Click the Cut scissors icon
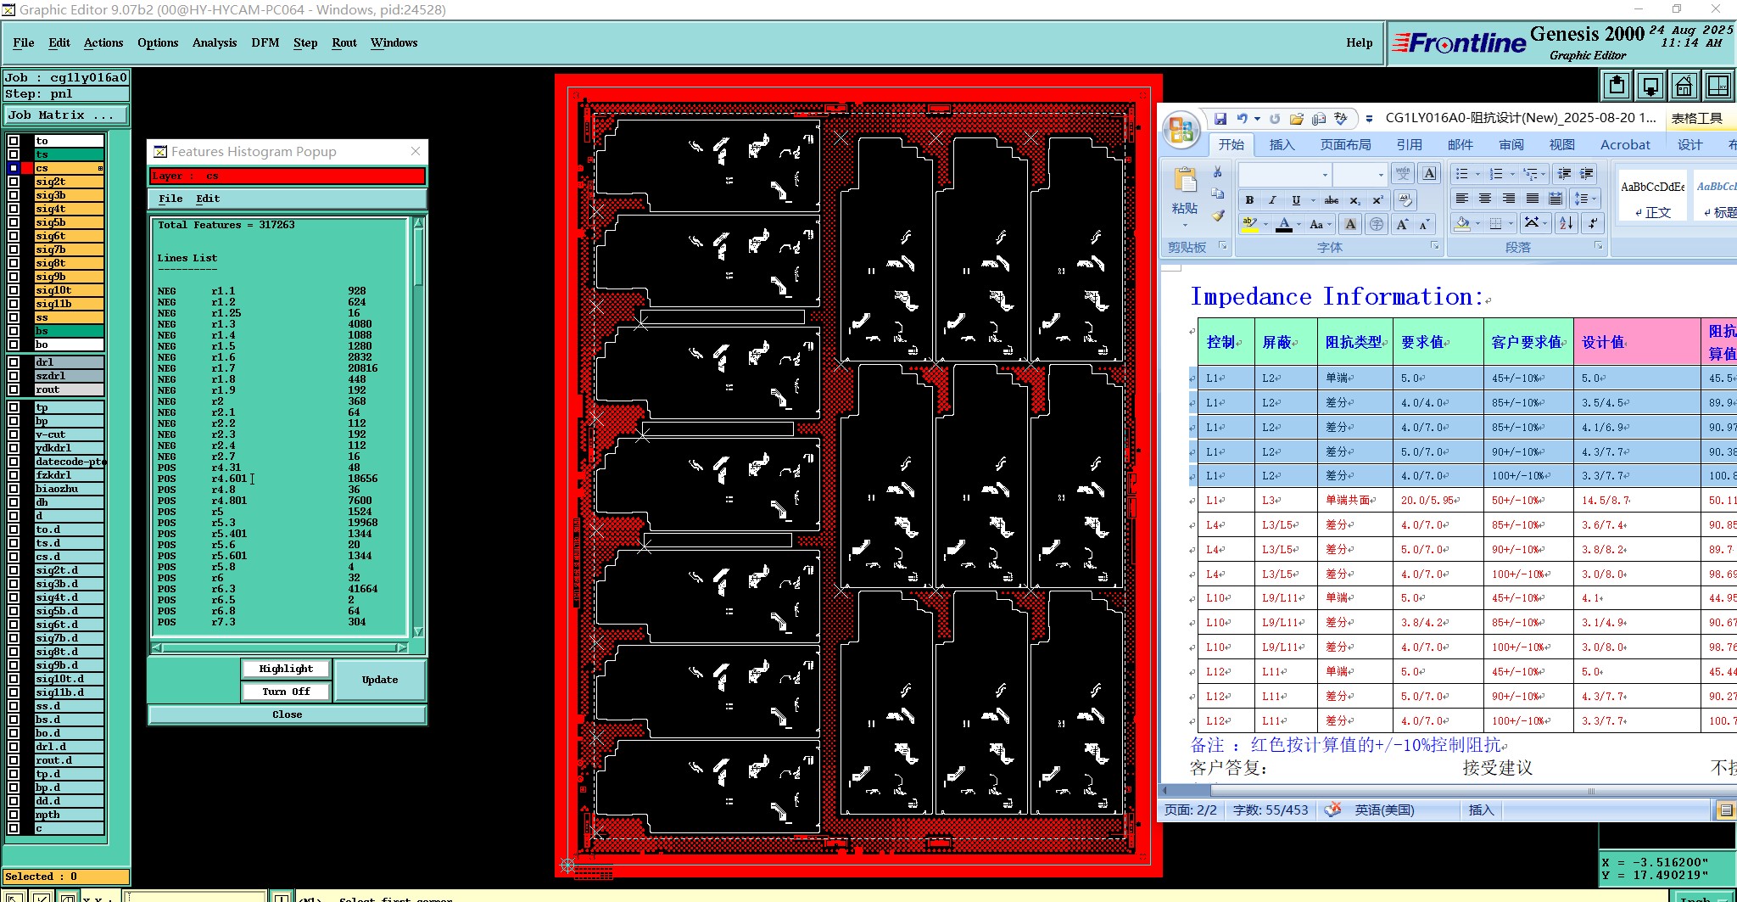 point(1217,172)
